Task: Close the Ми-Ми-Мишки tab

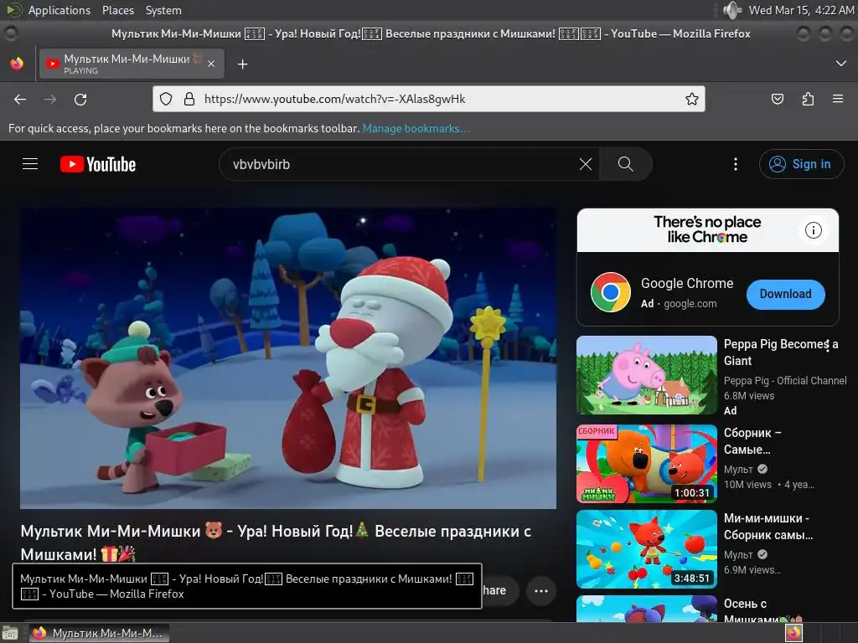Action: tap(211, 64)
